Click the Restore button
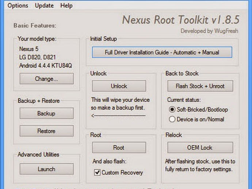Viewport: 252px width, 189px height. tap(46, 131)
